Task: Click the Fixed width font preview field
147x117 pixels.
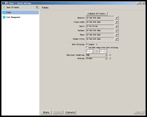Action: [100, 22]
